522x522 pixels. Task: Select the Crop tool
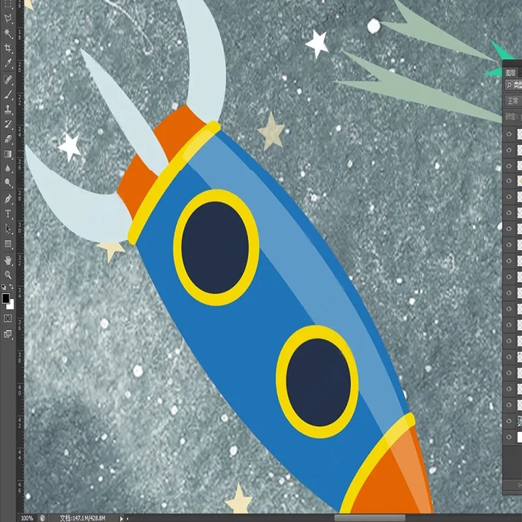pos(8,48)
